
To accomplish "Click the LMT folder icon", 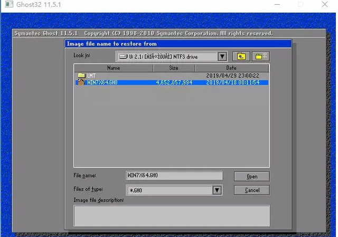I will click(81, 75).
